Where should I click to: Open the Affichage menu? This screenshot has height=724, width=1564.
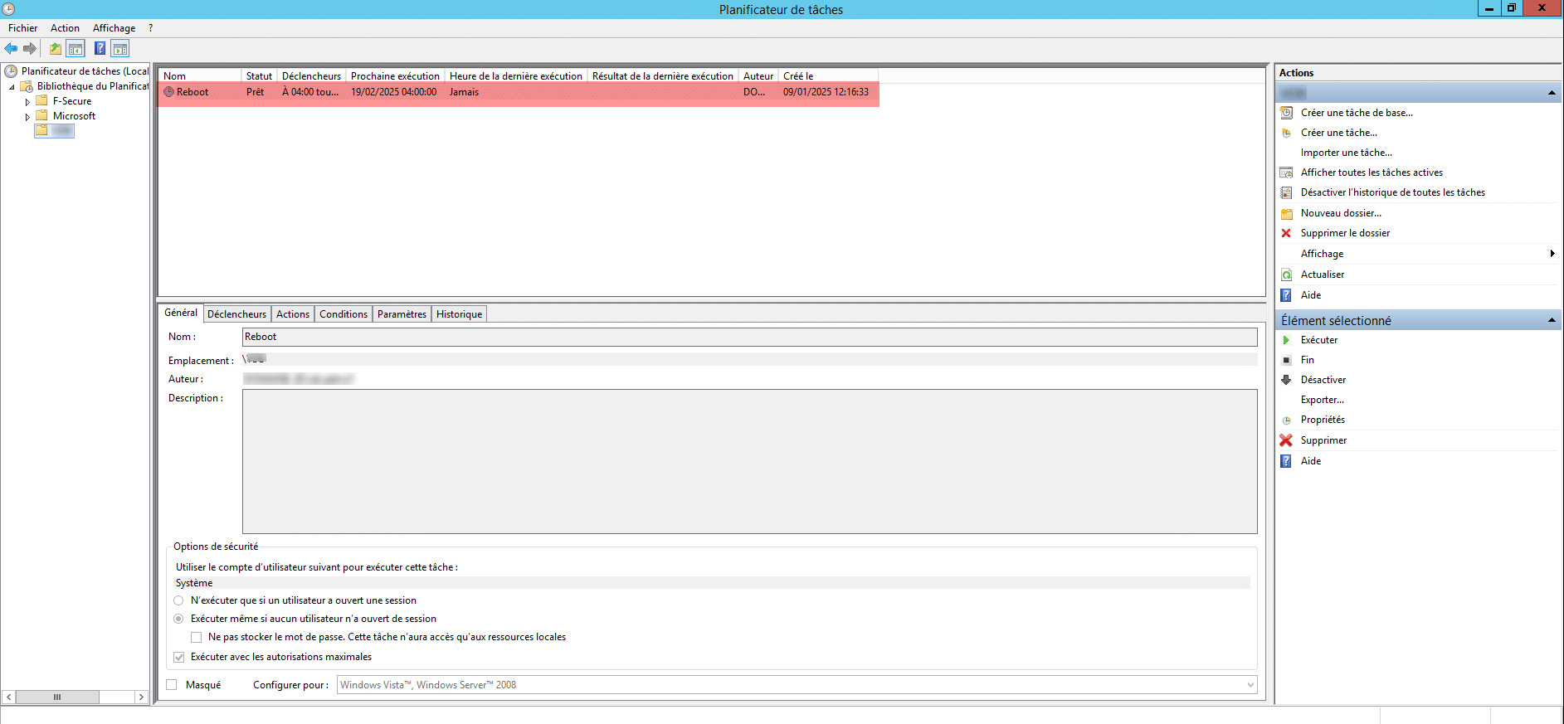coord(114,28)
